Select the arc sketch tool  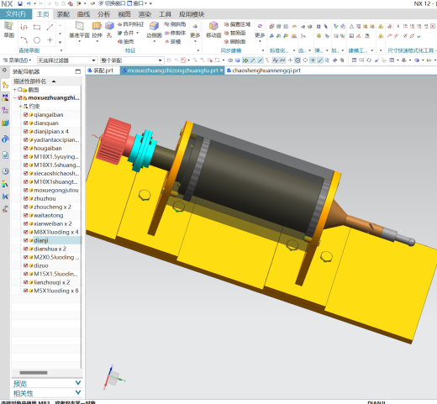click(x=24, y=40)
